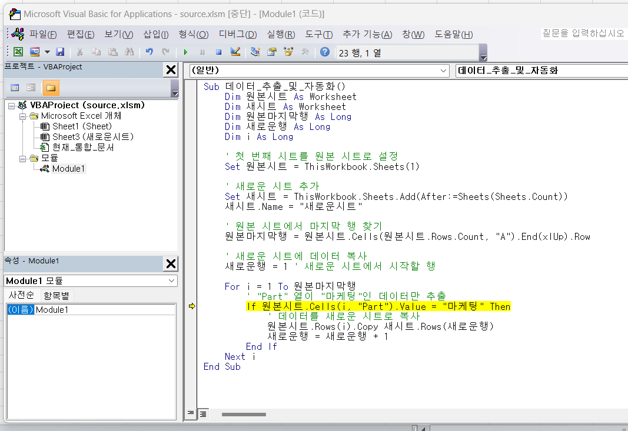Save the source.xlsm project
Image resolution: width=628 pixels, height=431 pixels.
pyautogui.click(x=60, y=52)
